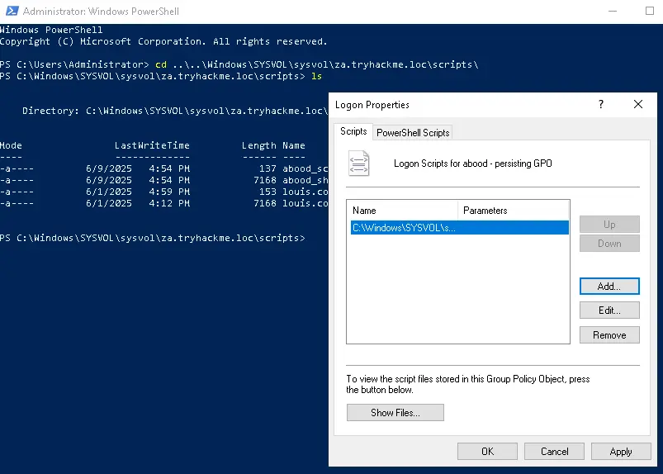Click the Edit... button
Image resolution: width=663 pixels, height=474 pixels.
point(609,310)
